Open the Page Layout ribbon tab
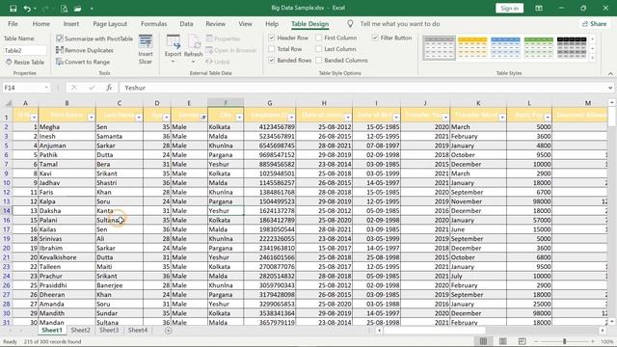617x347 pixels. [x=110, y=24]
